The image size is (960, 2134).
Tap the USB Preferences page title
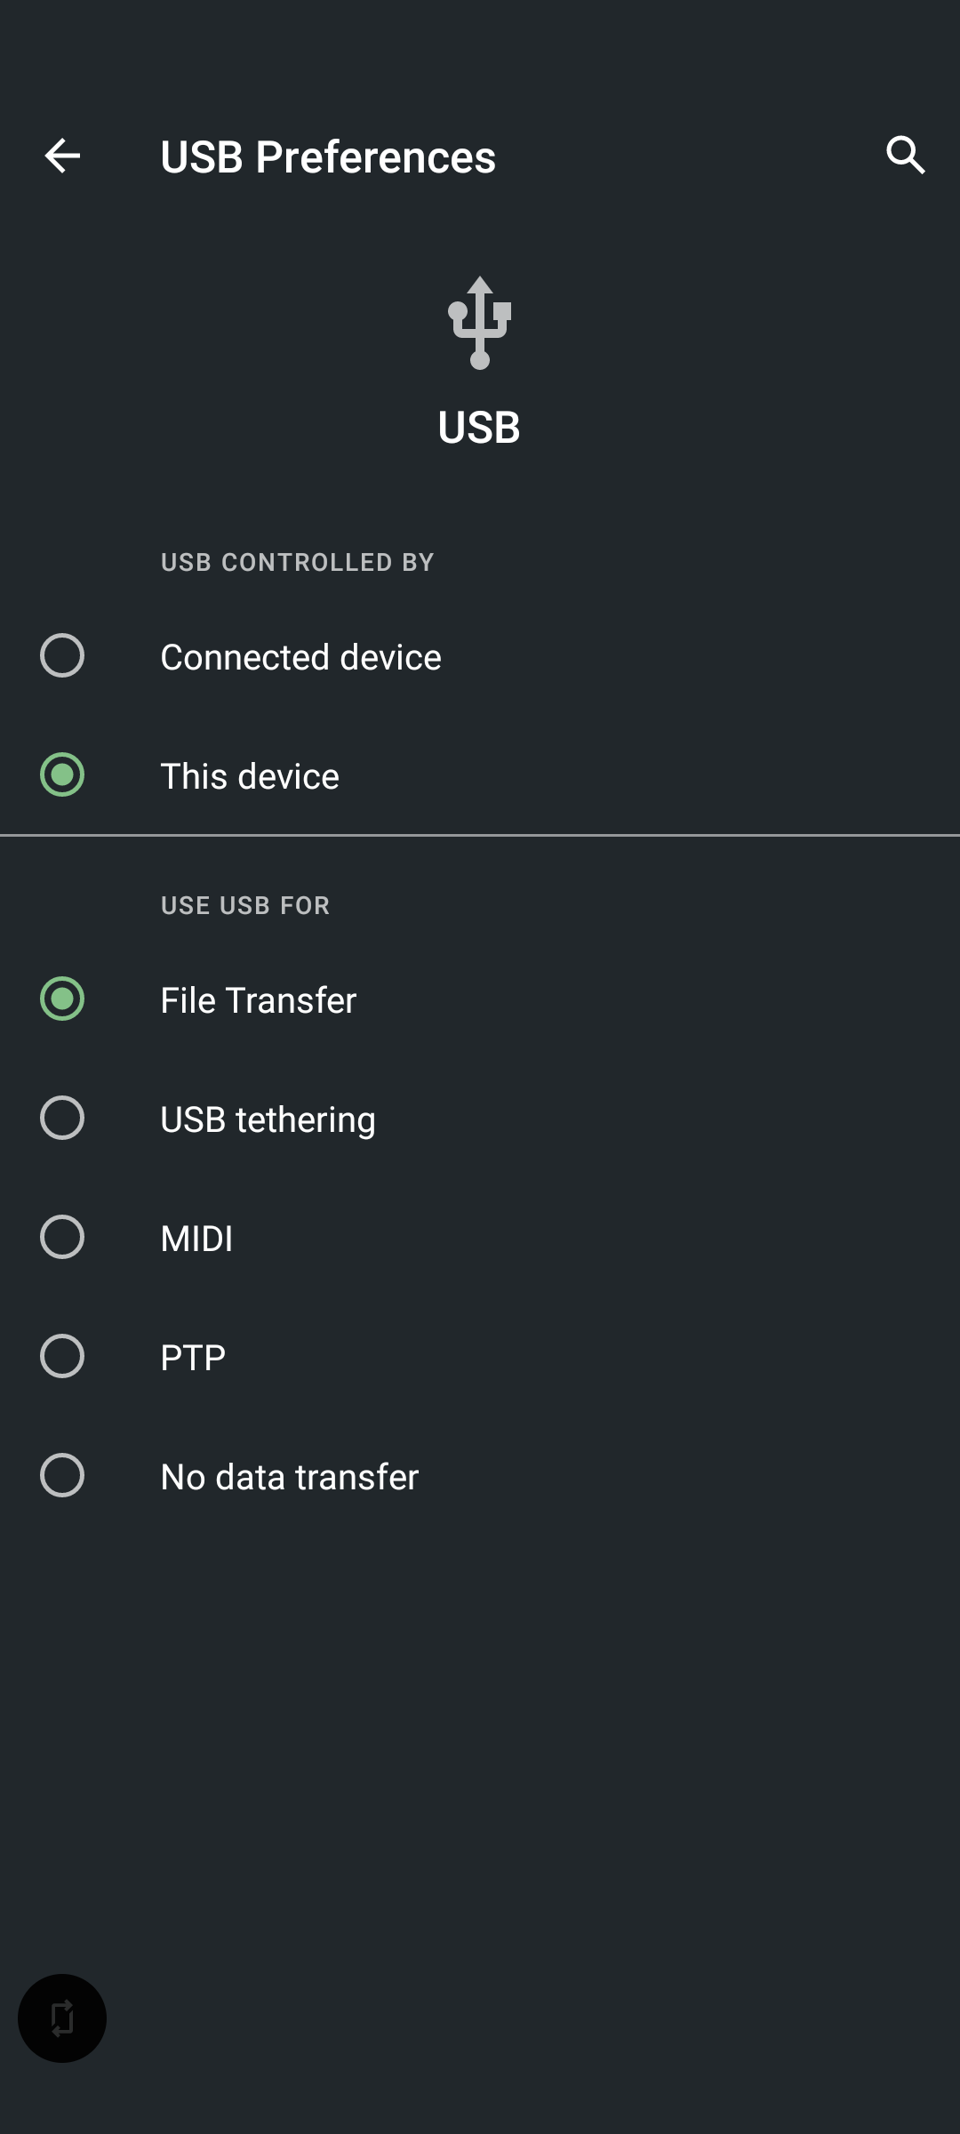[x=328, y=157]
